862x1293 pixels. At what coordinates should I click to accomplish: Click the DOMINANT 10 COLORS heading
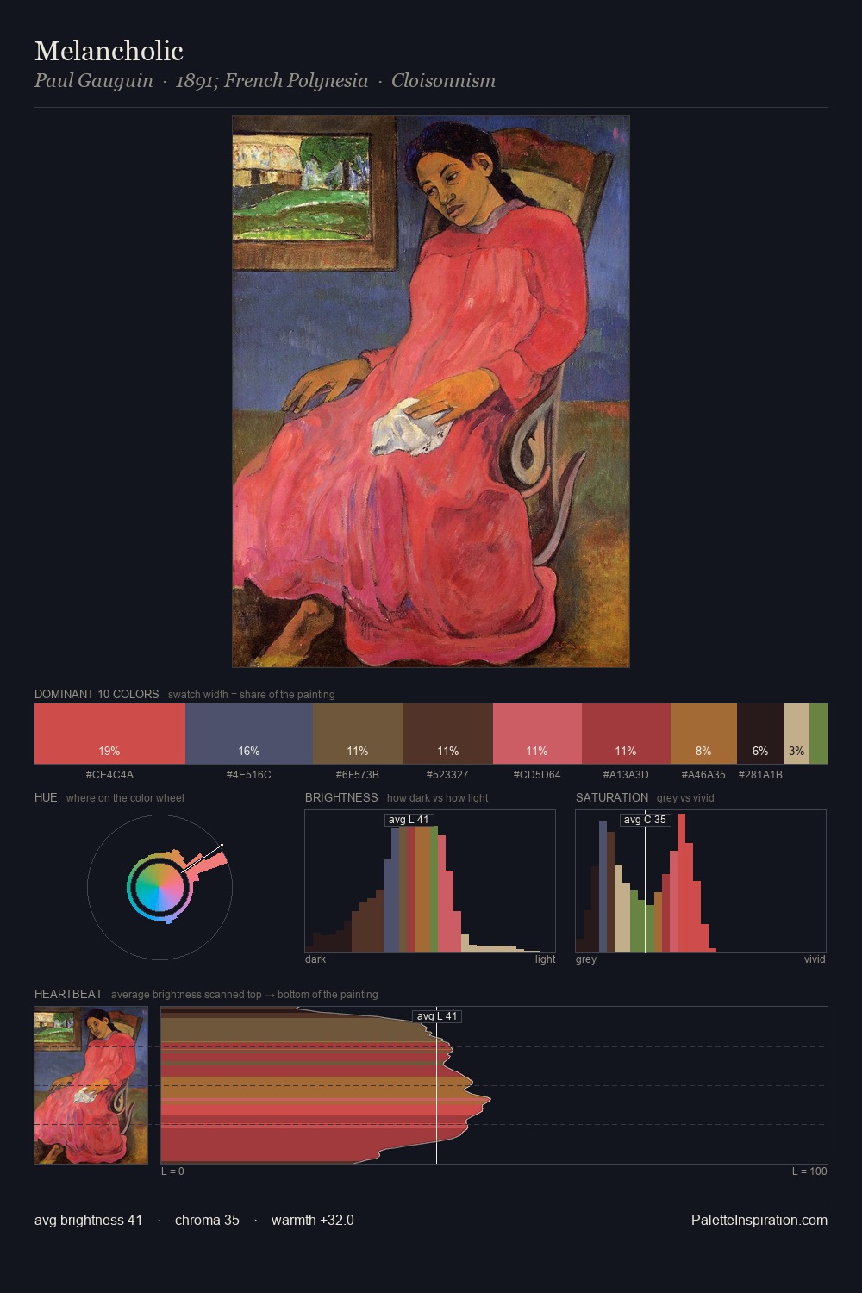pos(97,694)
